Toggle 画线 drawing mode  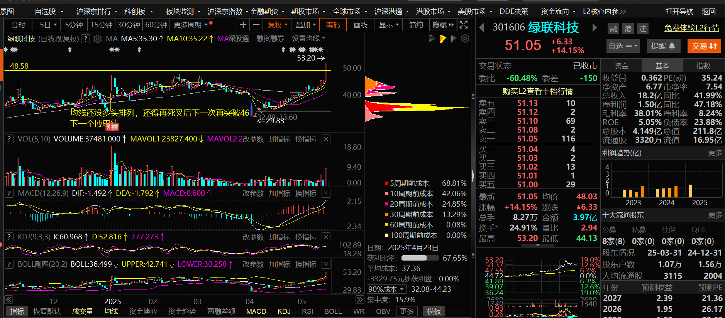(361, 25)
